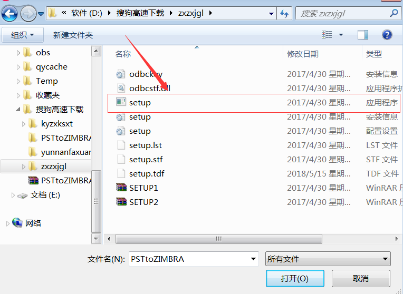Screen dimensions: 403x294
Task: Open the view options dropdown arrow
Action: pos(341,35)
